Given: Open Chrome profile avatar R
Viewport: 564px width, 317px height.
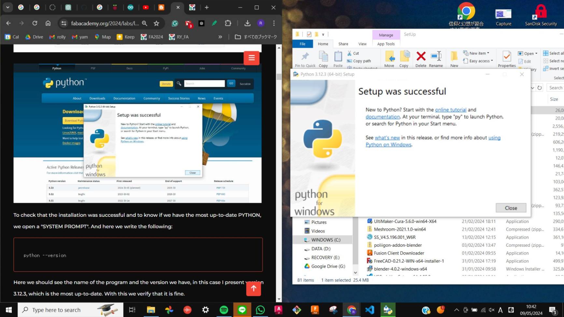Looking at the screenshot, I should tap(261, 23).
